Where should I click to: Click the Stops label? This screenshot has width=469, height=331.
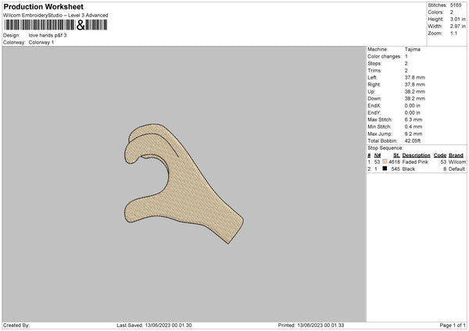pos(374,64)
